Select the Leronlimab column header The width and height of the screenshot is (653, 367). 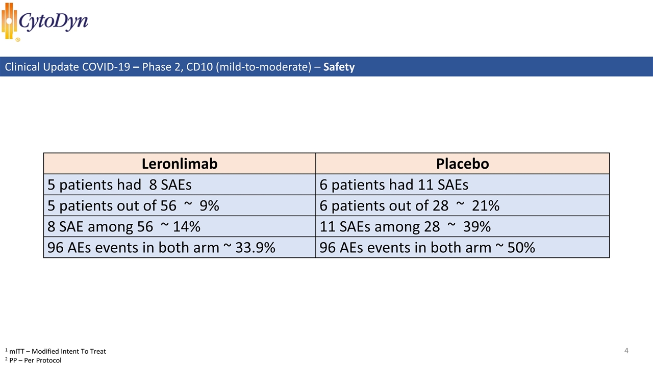pyautogui.click(x=180, y=164)
